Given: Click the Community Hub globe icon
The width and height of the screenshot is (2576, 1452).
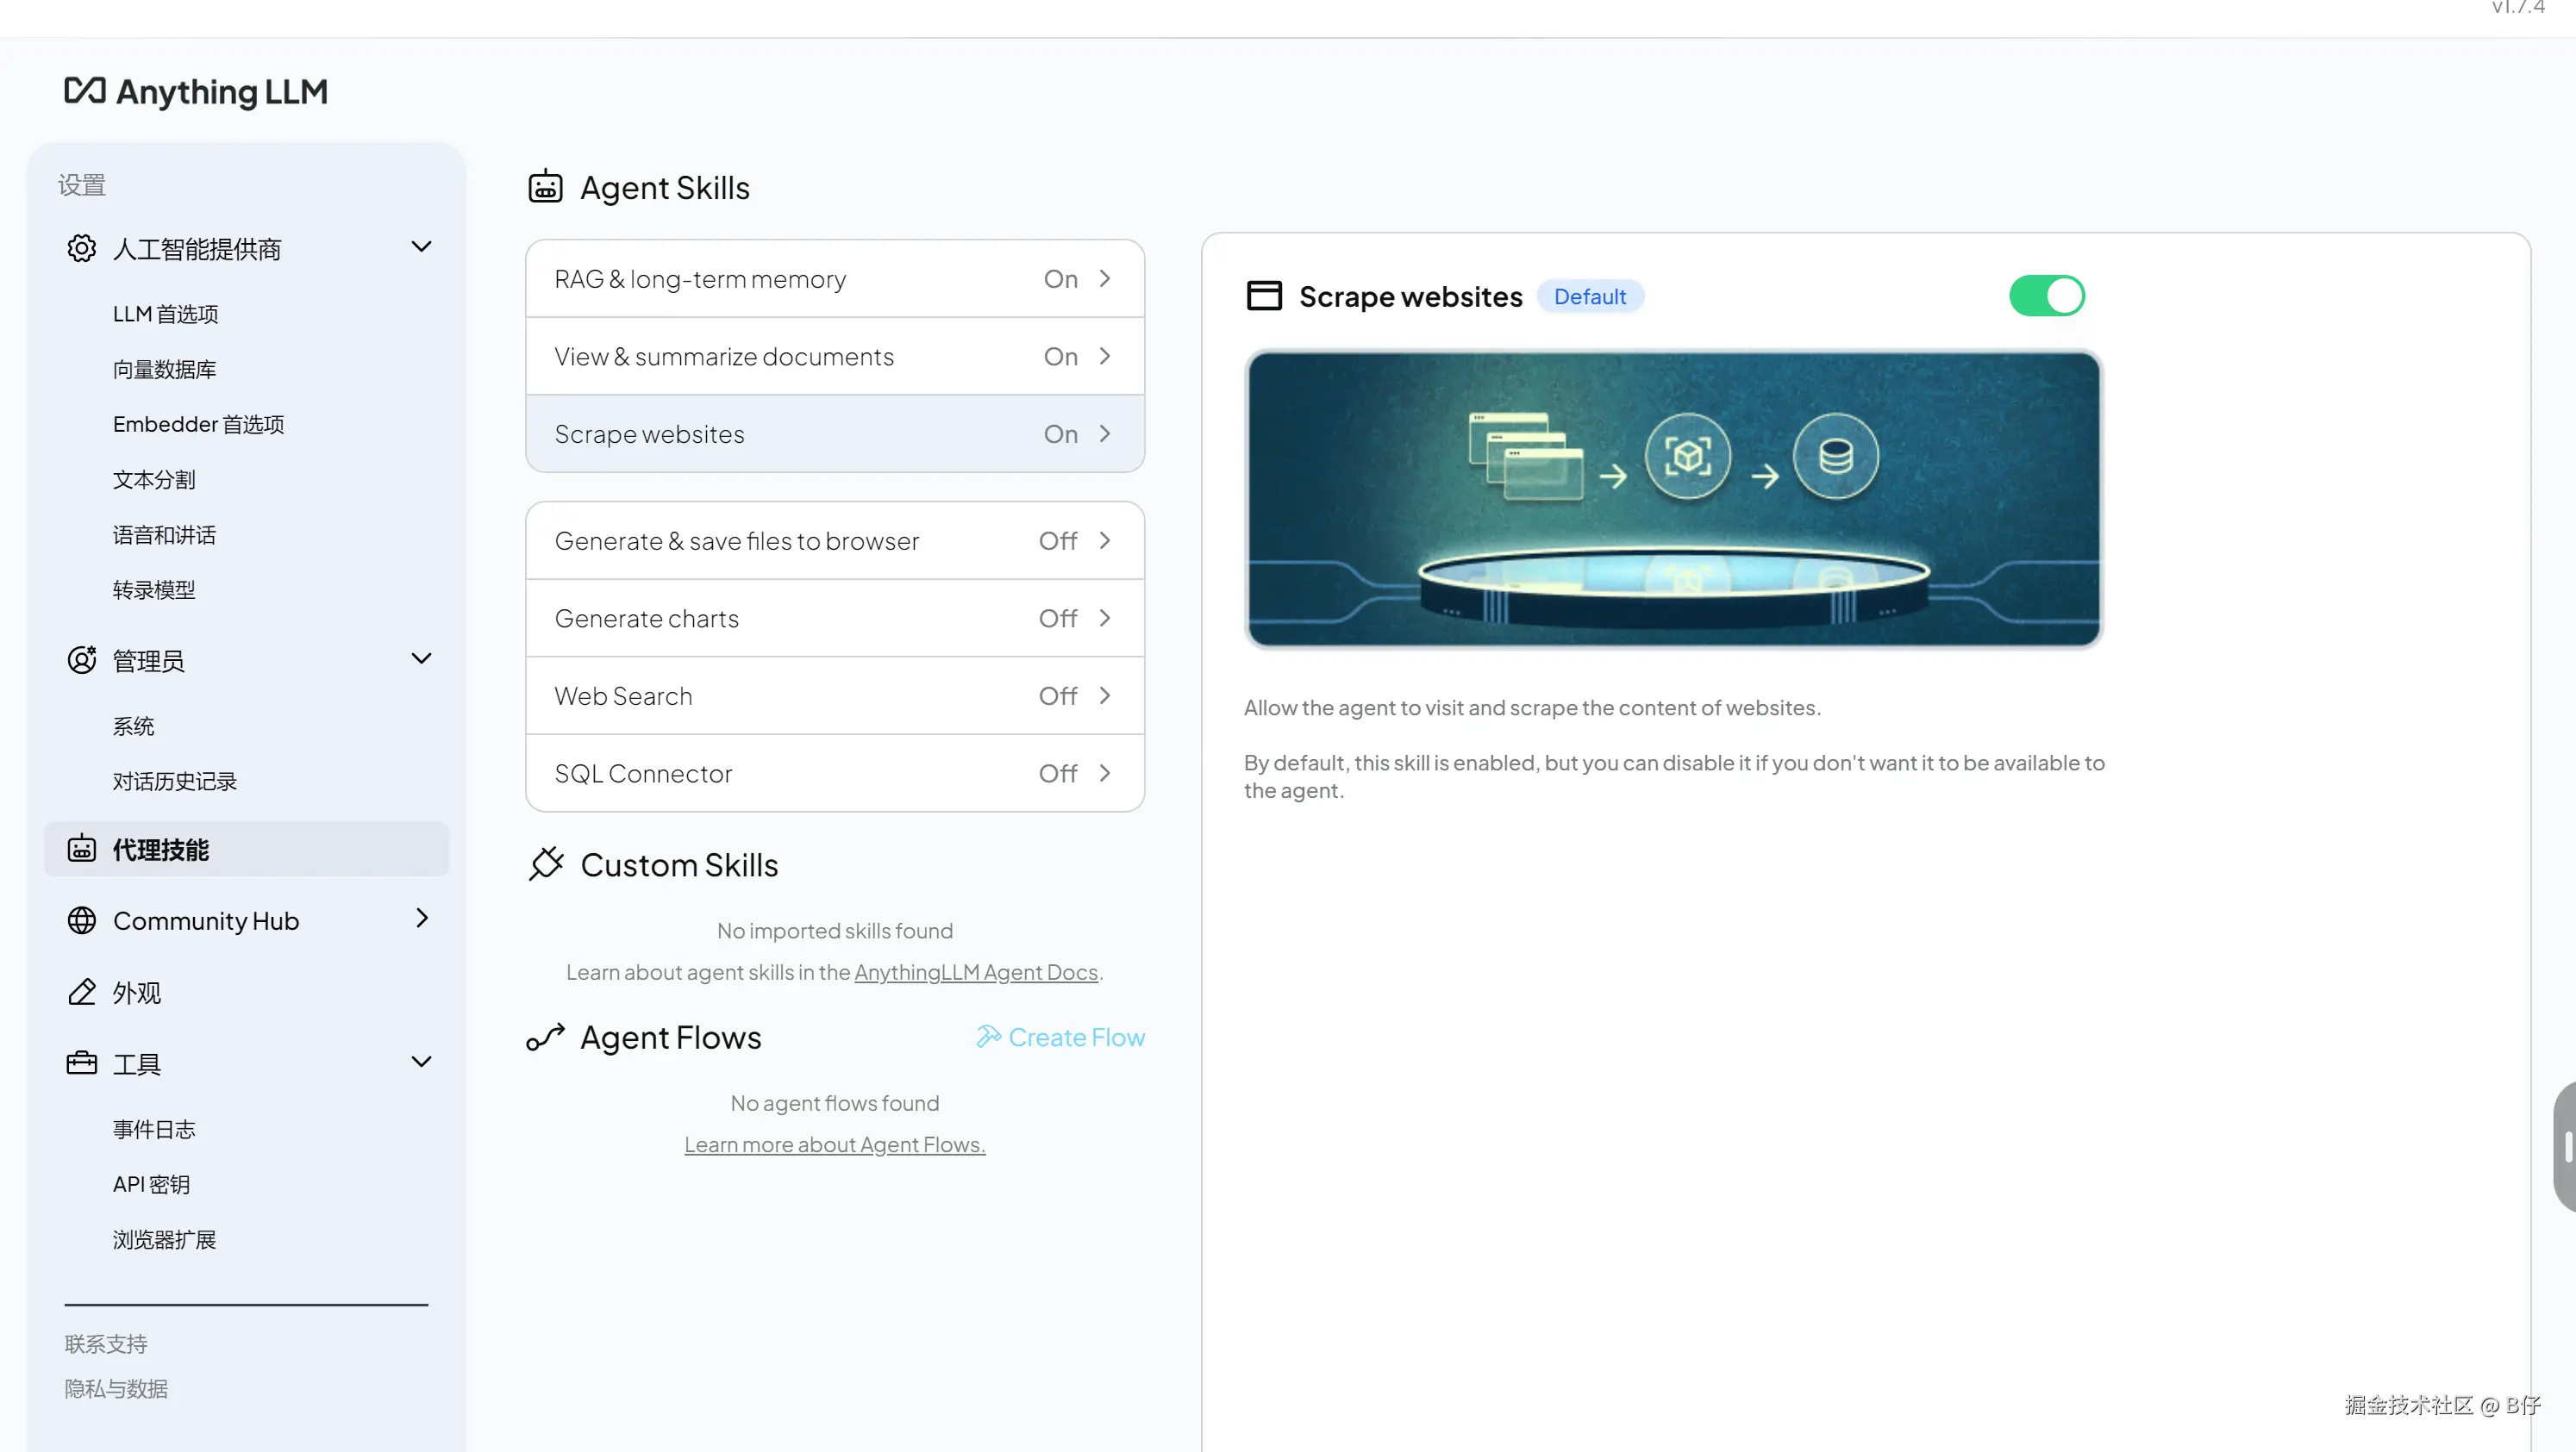Looking at the screenshot, I should (x=81, y=919).
